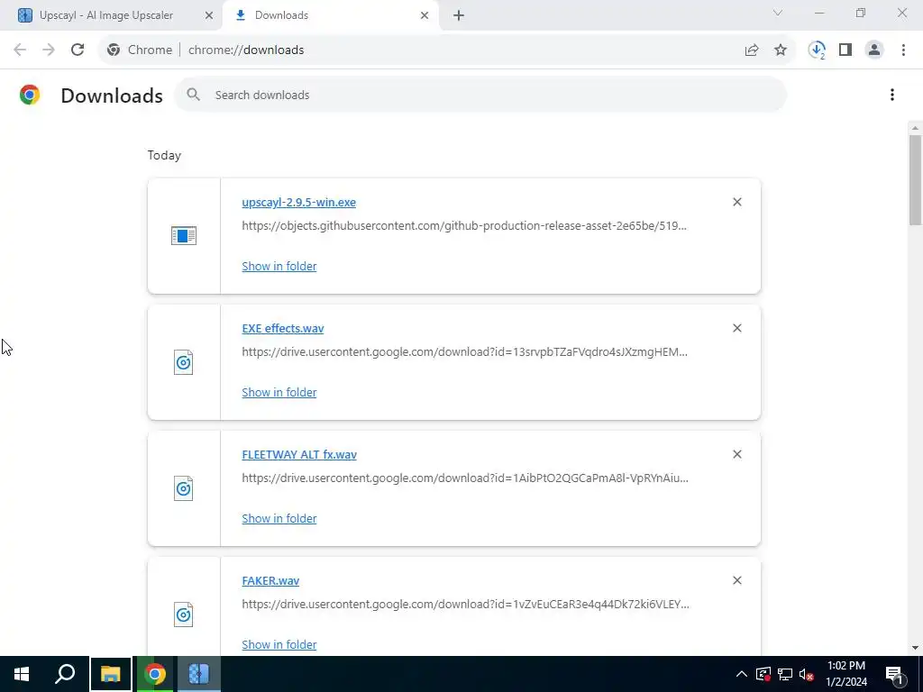The image size is (923, 692).
Task: Click the Search downloads field
Action: tap(480, 95)
